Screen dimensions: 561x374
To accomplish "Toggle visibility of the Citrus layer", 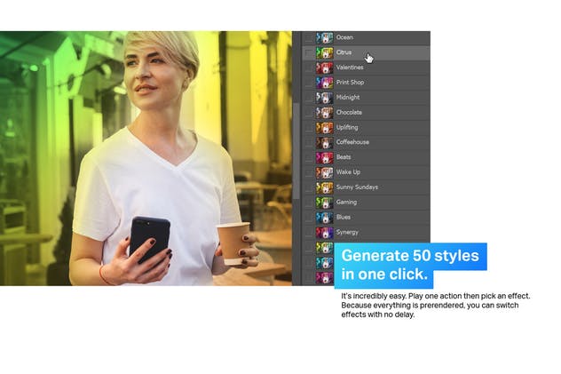I will (x=308, y=53).
